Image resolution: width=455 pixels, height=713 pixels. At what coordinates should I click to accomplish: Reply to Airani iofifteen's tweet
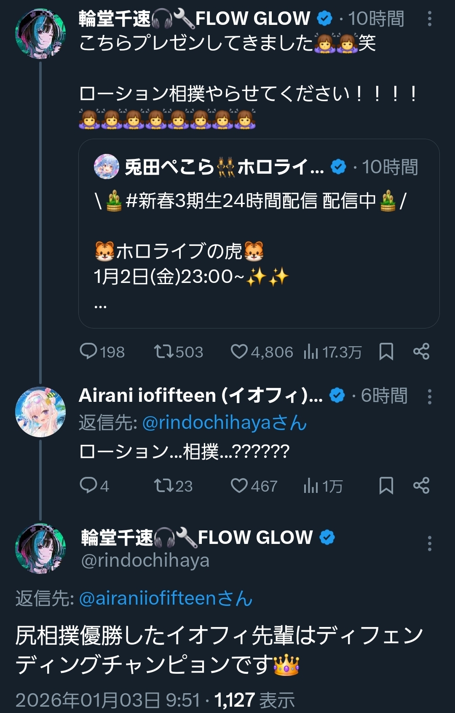coord(88,485)
